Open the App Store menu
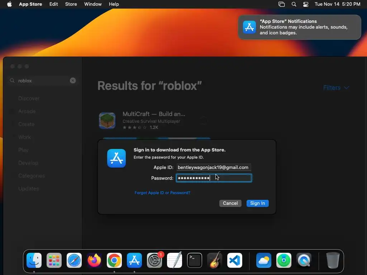This screenshot has width=367, height=275. point(30,4)
